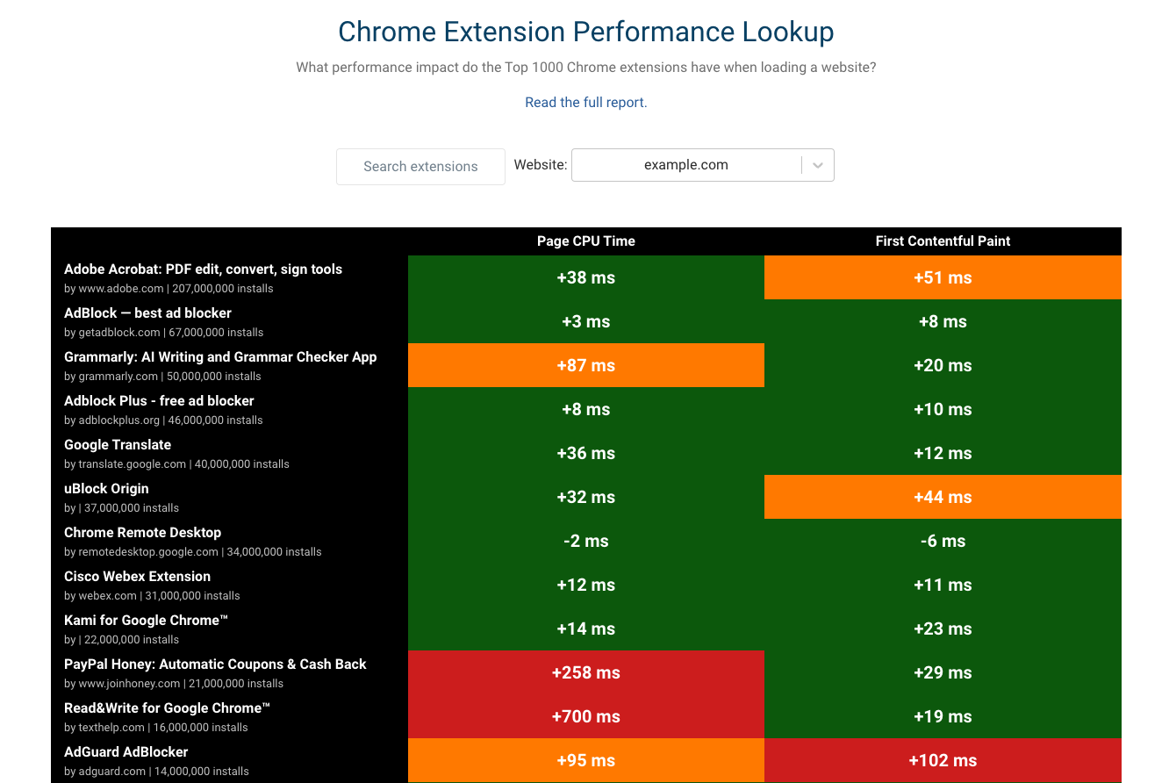Click Grammarly's orange +87 ms CPU cell

click(585, 365)
